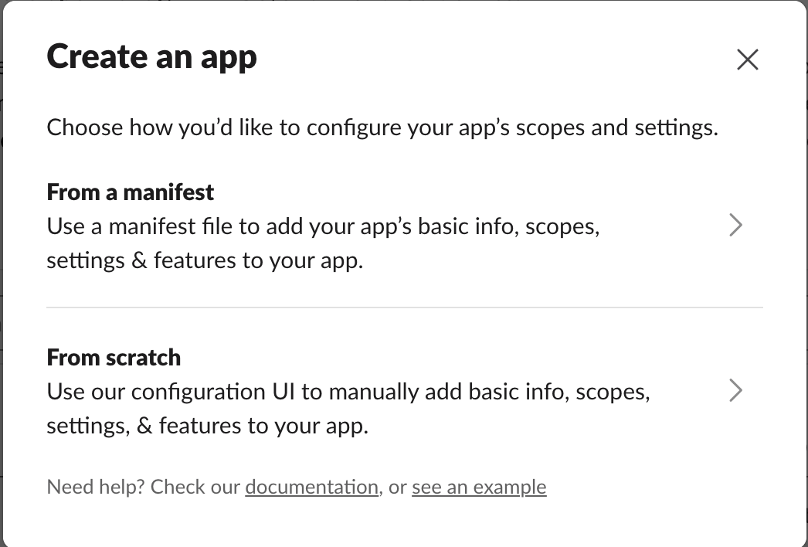The width and height of the screenshot is (808, 547).
Task: Click the Create an app title
Action: [152, 57]
